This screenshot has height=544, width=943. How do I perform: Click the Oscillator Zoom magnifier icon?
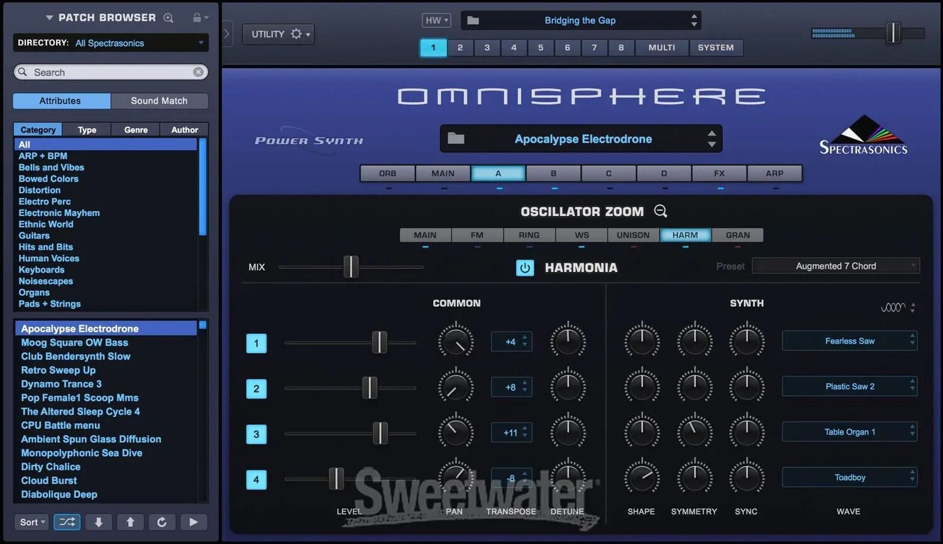[x=661, y=211]
